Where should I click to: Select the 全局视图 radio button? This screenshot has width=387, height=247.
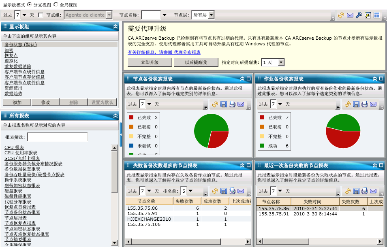56,4
